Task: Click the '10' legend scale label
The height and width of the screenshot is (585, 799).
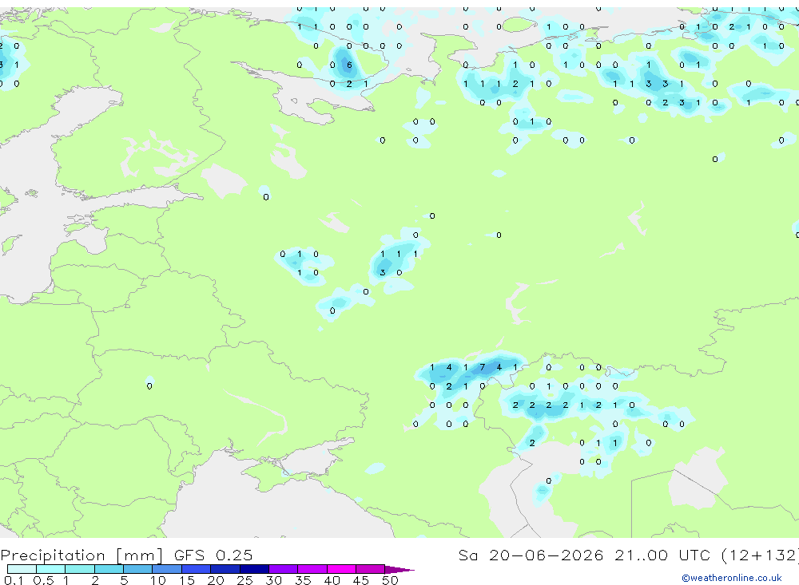Action: tap(158, 580)
